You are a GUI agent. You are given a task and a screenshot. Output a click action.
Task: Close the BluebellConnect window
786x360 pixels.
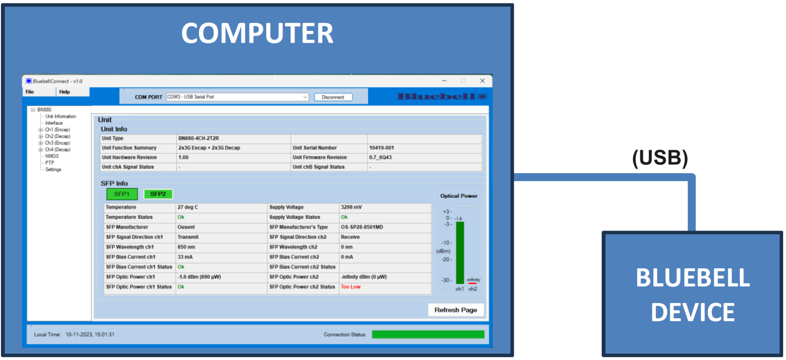click(x=482, y=81)
